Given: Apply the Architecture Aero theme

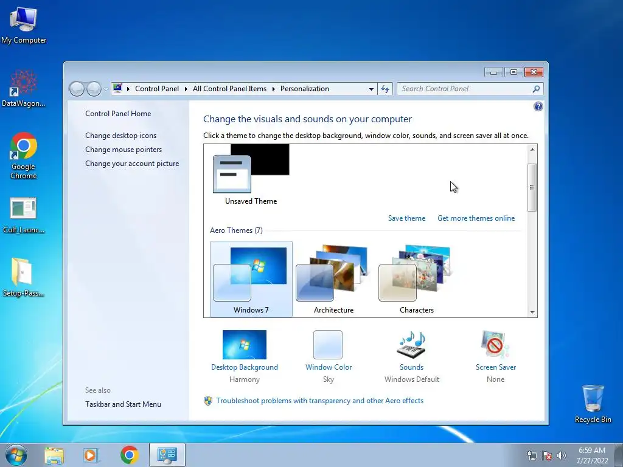Looking at the screenshot, I should coord(334,279).
